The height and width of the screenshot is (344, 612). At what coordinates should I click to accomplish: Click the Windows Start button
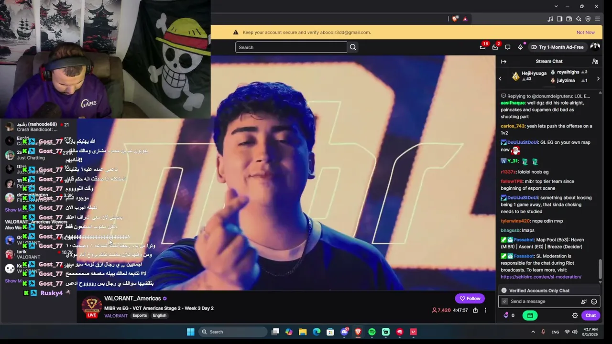coord(191,332)
